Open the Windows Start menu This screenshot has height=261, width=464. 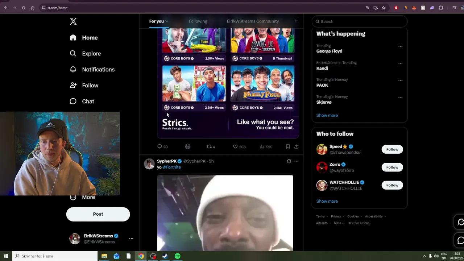tap(6, 256)
